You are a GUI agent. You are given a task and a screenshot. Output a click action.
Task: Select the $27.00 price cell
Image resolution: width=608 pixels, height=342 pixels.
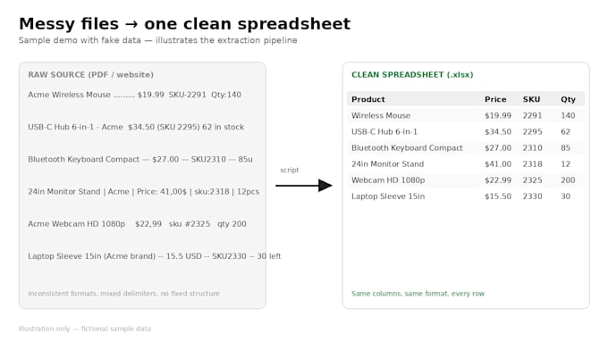[x=498, y=148]
